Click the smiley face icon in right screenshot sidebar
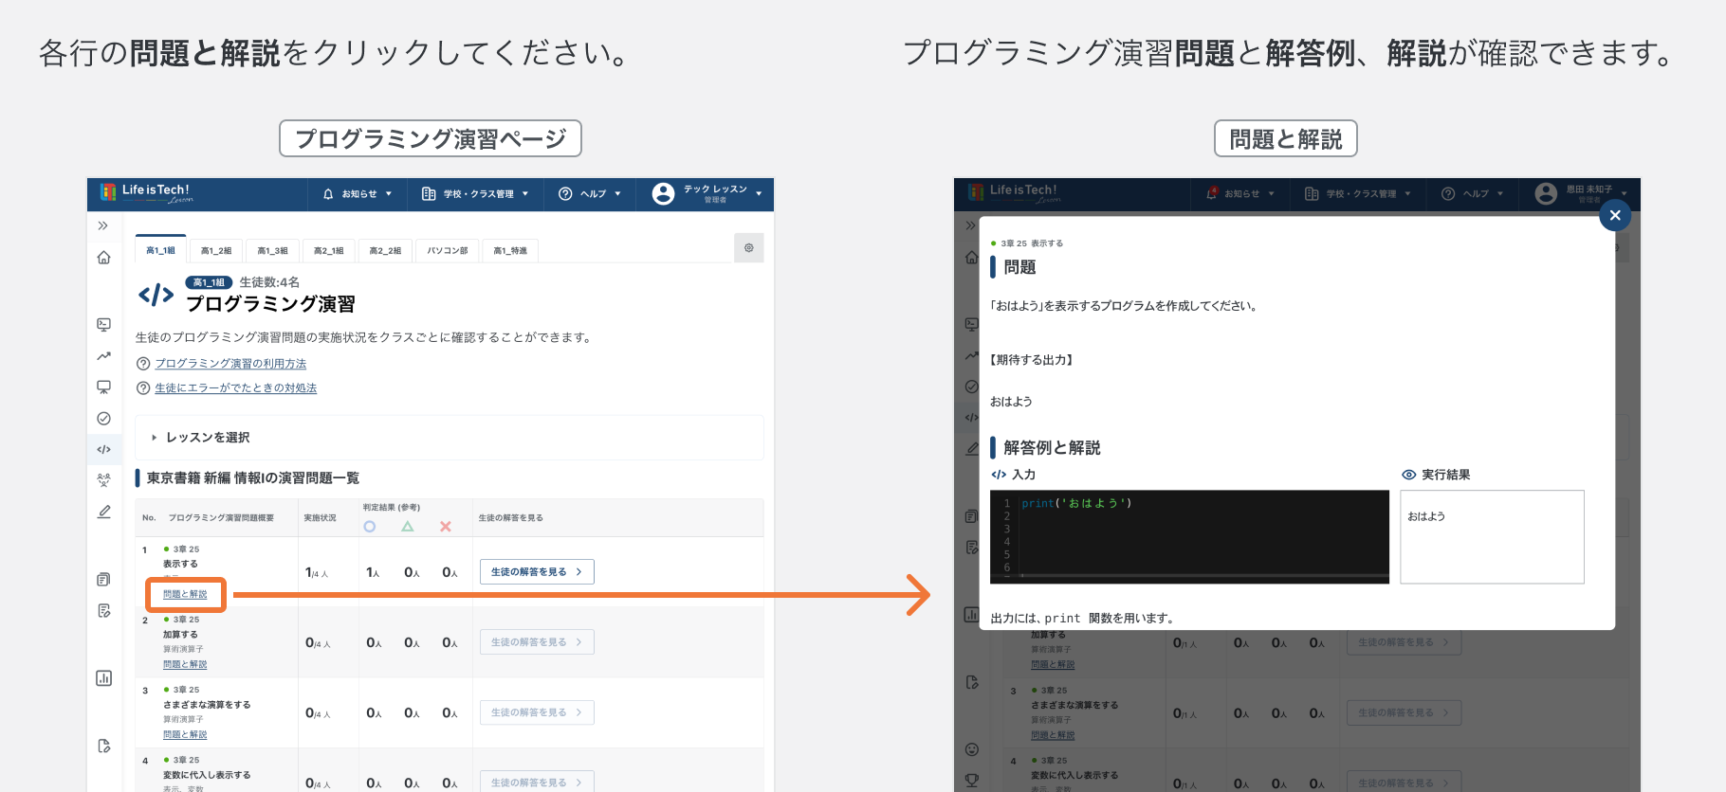Screen dimensions: 1726x792 click(972, 749)
